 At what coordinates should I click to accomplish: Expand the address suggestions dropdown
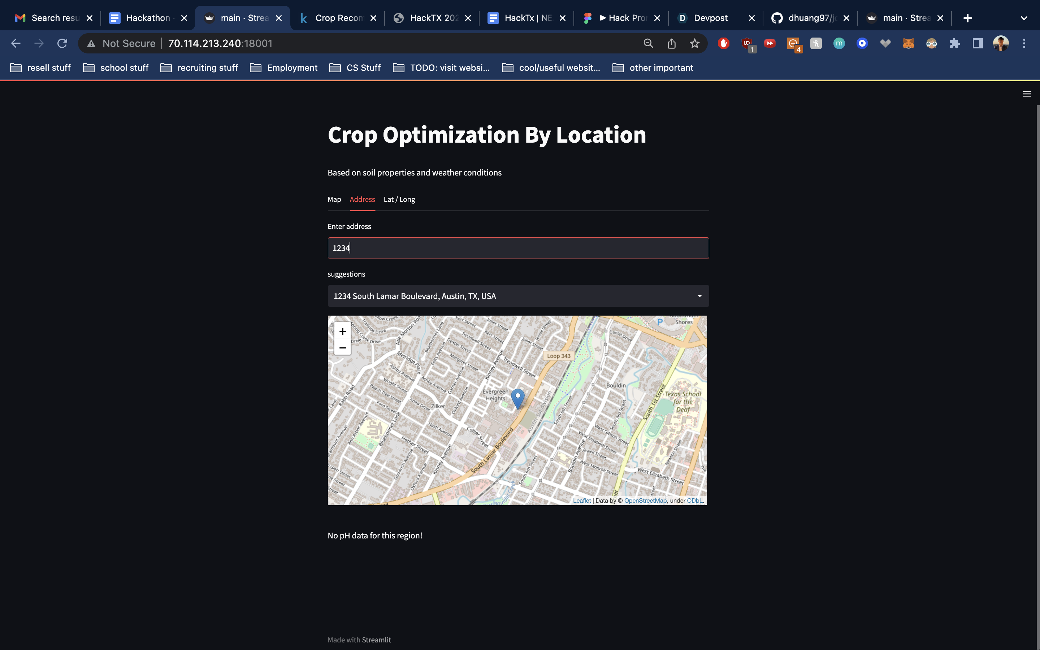pyautogui.click(x=699, y=296)
